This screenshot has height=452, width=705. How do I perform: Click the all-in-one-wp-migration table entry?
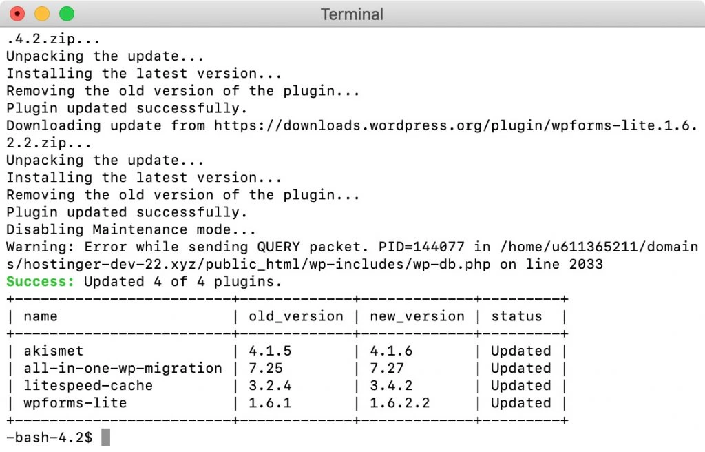123,368
